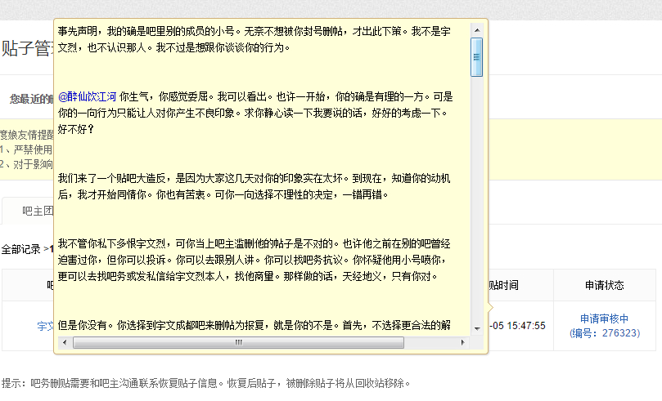The height and width of the screenshot is (401, 662).
Task: Open the @醉仙饮江河 user mention link
Action: [x=87, y=97]
